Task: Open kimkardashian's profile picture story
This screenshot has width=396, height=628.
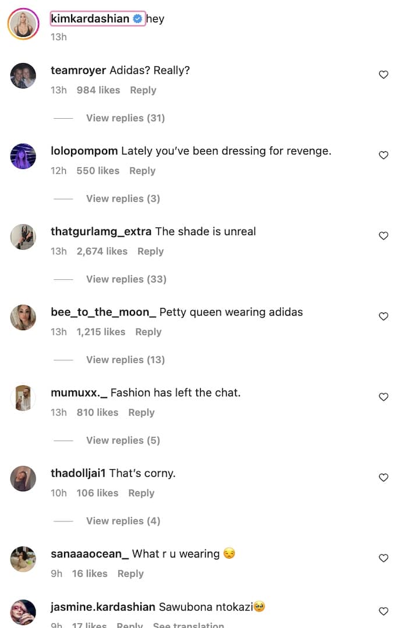Action: click(23, 24)
